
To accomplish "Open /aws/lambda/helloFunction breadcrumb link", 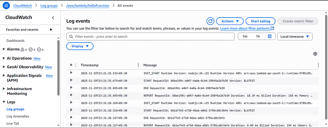I will coord(88,6).
